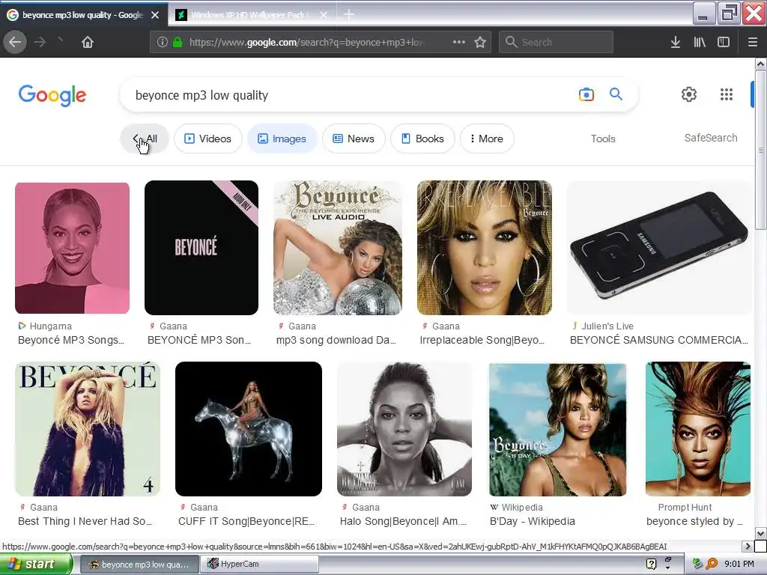Show site information icon in address bar
This screenshot has height=575, width=767.
click(x=163, y=42)
